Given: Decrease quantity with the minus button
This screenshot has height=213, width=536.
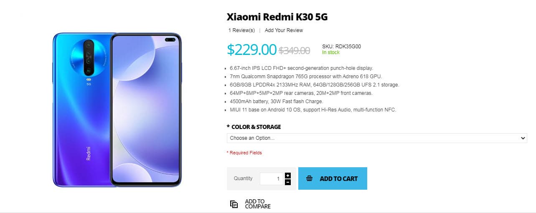Looking at the screenshot, I should click(288, 182).
